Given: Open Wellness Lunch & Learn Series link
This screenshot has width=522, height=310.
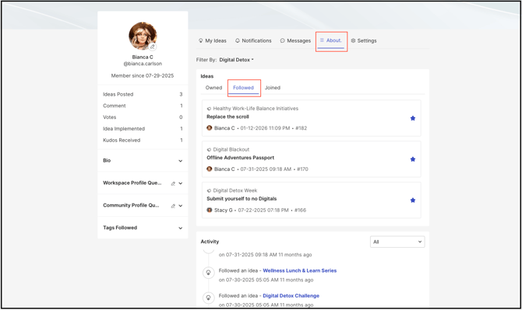Looking at the screenshot, I should pyautogui.click(x=300, y=271).
